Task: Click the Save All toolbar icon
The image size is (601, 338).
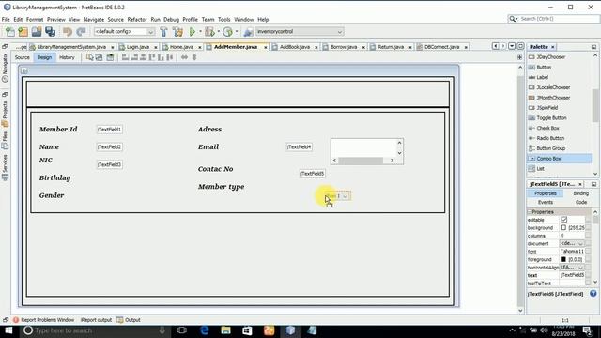Action: (50, 32)
